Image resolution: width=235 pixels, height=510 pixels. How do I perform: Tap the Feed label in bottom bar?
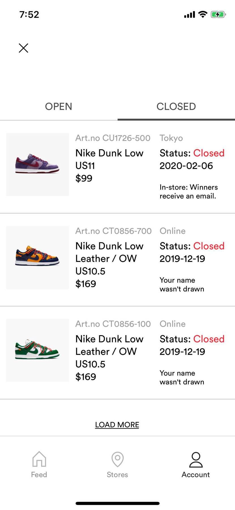39,475
